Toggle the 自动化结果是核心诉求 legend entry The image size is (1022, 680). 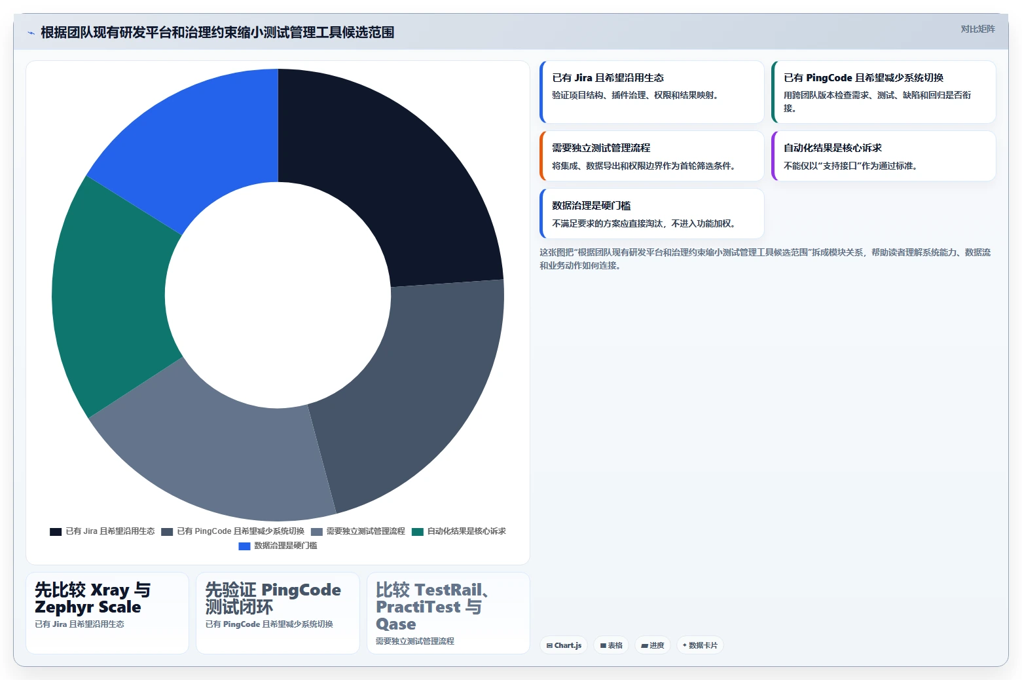(459, 531)
